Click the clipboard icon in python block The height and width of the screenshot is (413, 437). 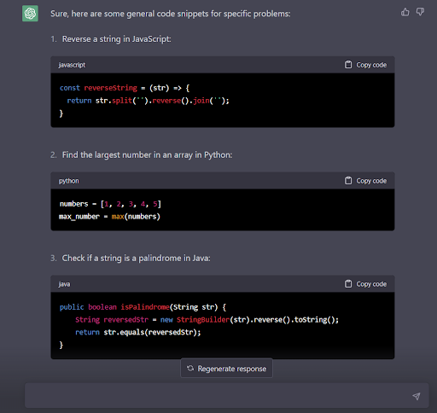[x=348, y=181]
